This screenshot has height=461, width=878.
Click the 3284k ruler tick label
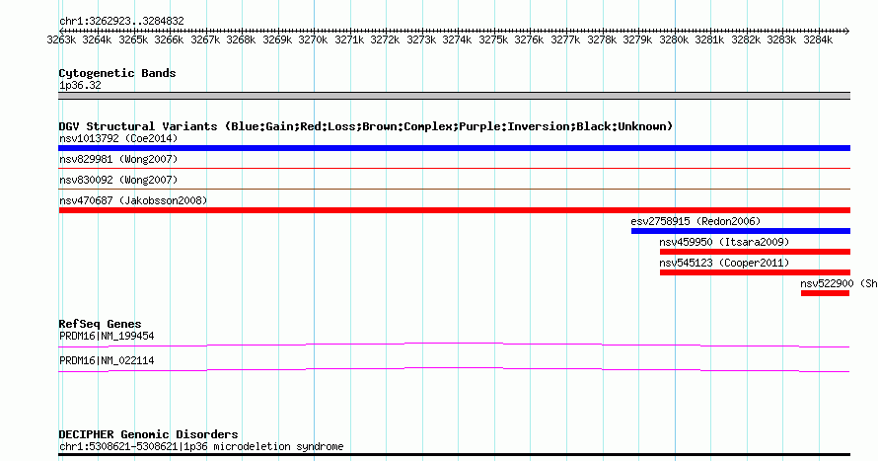click(818, 39)
